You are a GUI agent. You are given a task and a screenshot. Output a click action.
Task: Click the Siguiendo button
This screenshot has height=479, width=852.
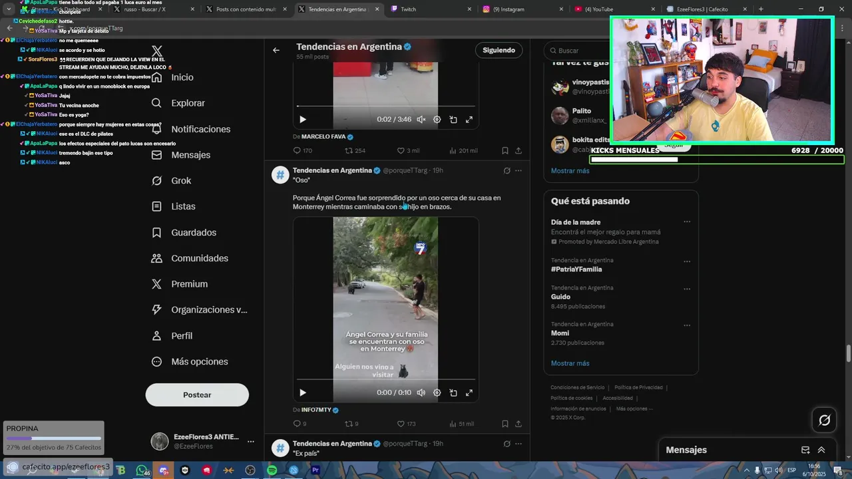[499, 51]
